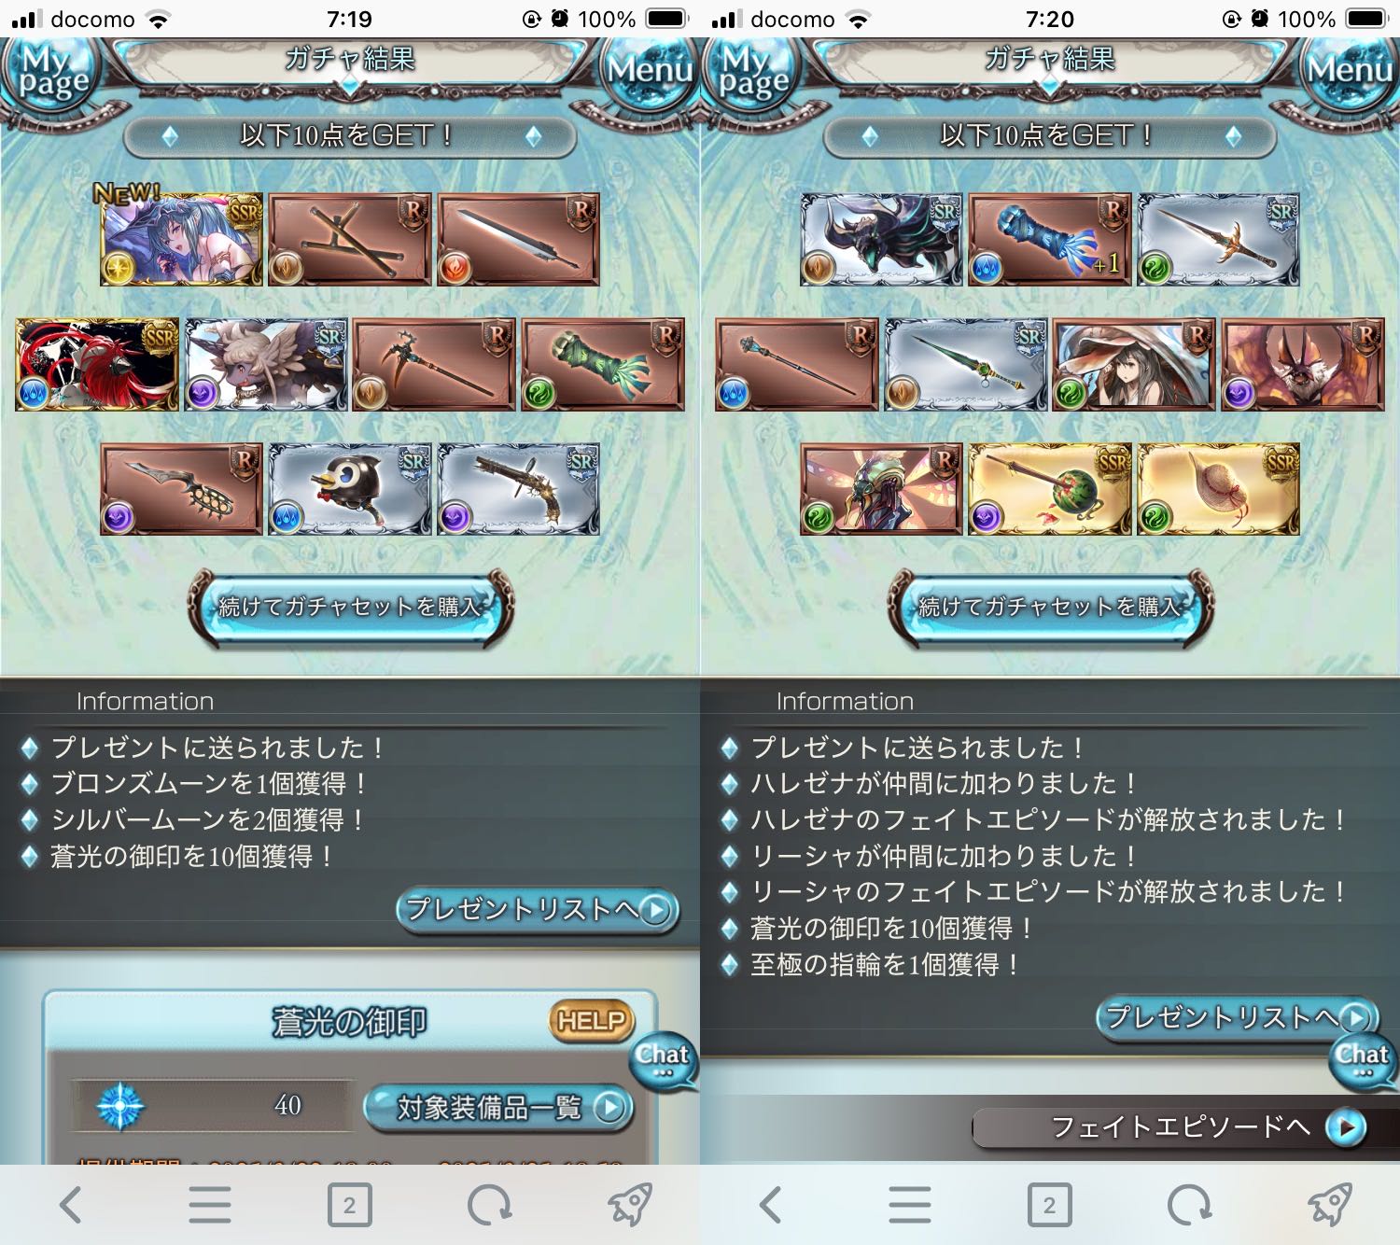This screenshot has height=1245, width=1400.
Task: Tap the Chat bubble on the right screen
Action: pos(1363,1059)
